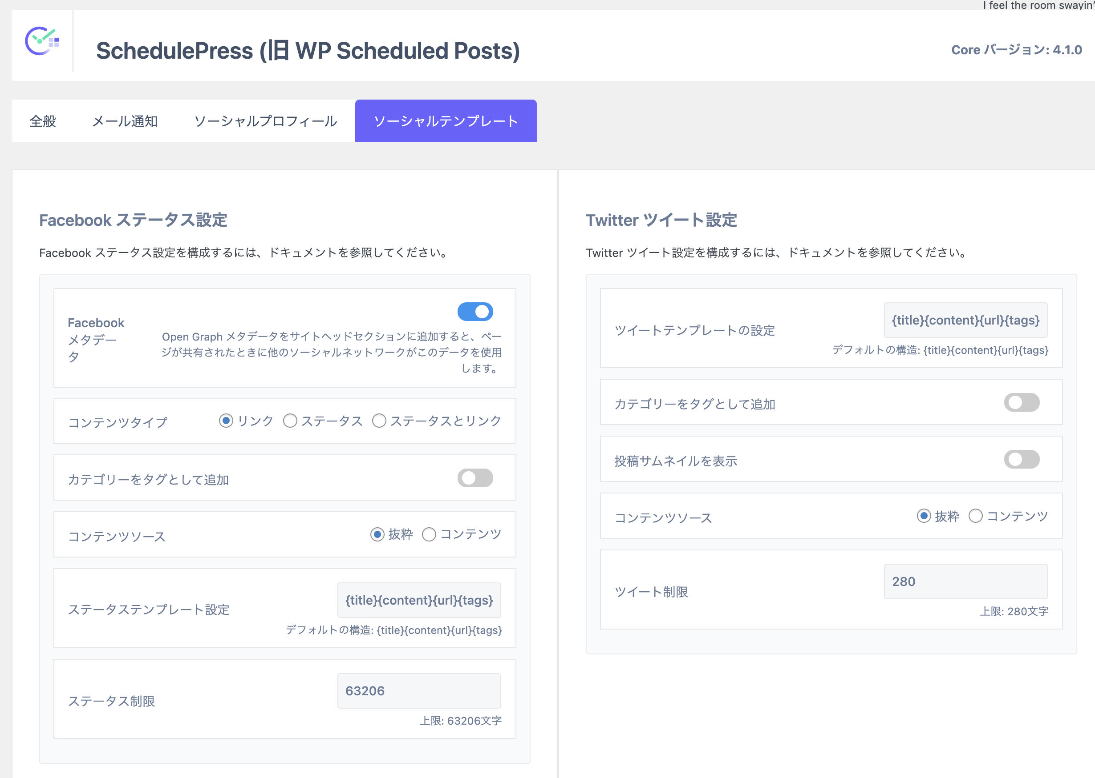Viewport: 1095px width, 778px height.
Task: Click the Twitter ツイート設定 heading
Action: (x=661, y=221)
